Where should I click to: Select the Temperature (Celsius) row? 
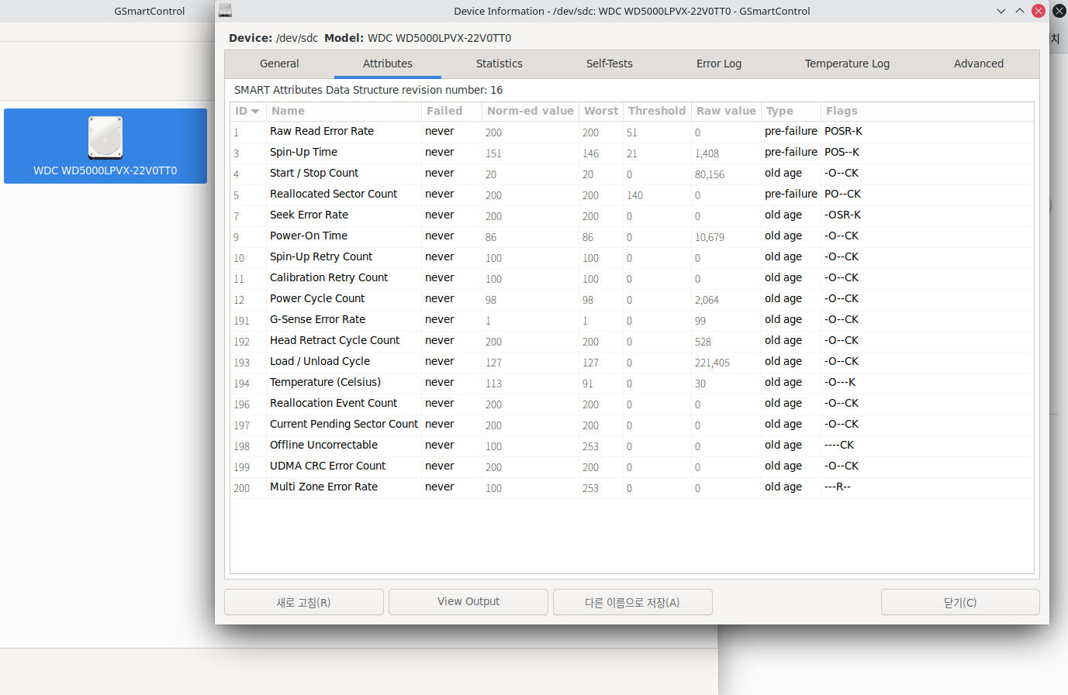(x=632, y=383)
